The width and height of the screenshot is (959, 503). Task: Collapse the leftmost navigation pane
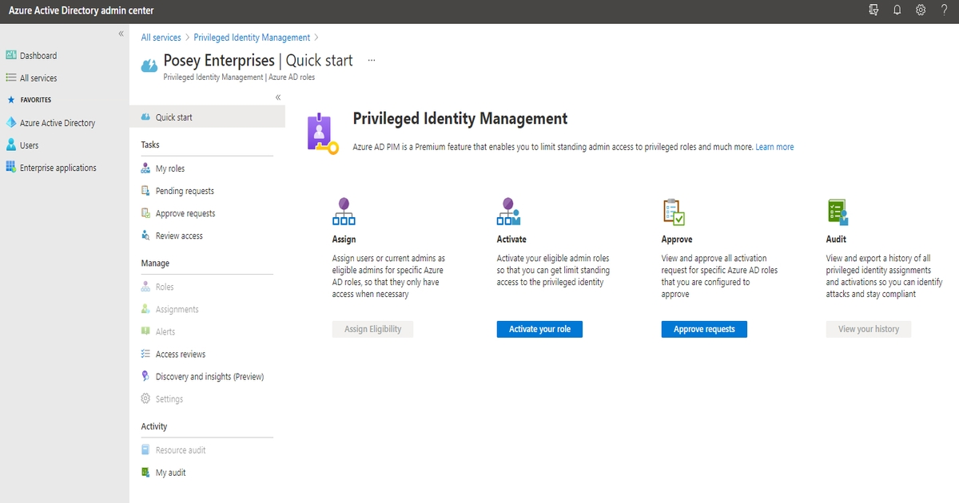[x=121, y=34]
